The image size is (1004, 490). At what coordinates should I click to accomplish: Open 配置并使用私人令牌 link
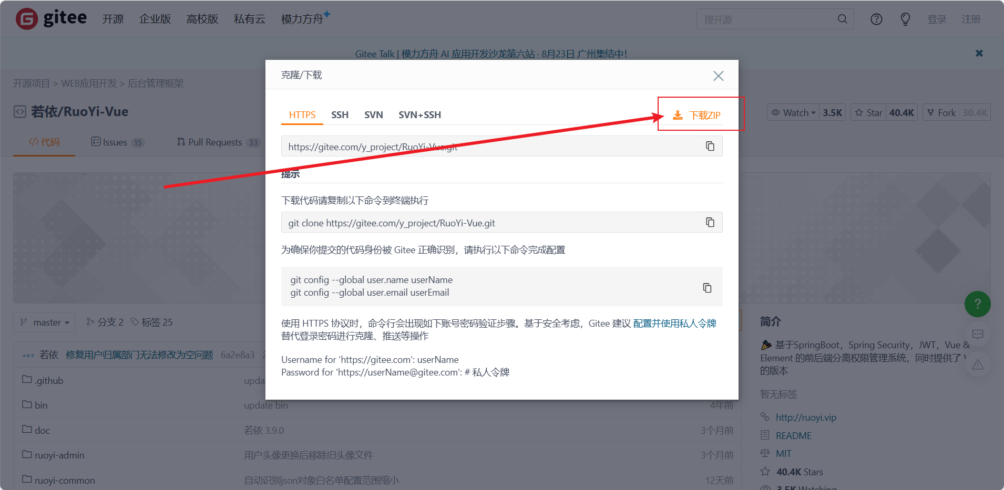point(674,323)
